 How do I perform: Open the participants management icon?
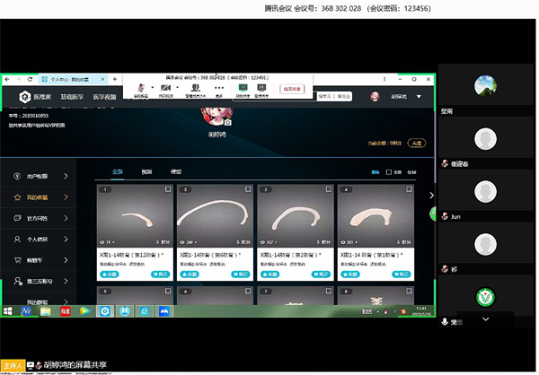point(195,88)
